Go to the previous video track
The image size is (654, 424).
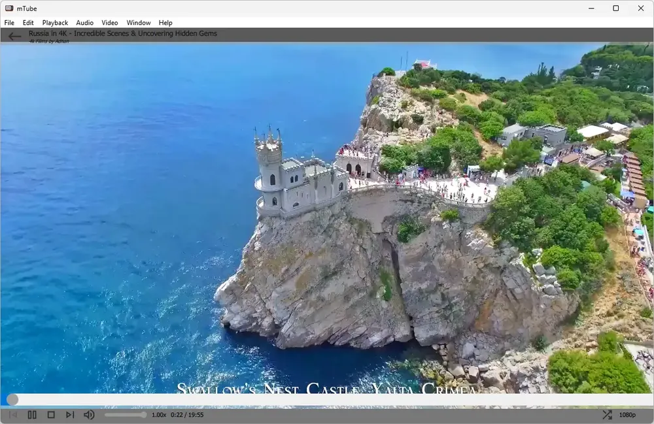point(13,415)
